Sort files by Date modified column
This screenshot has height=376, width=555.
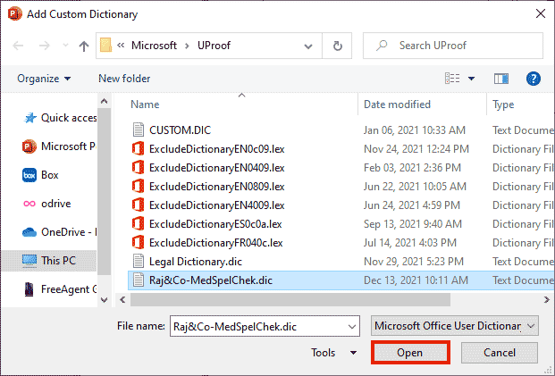click(397, 104)
